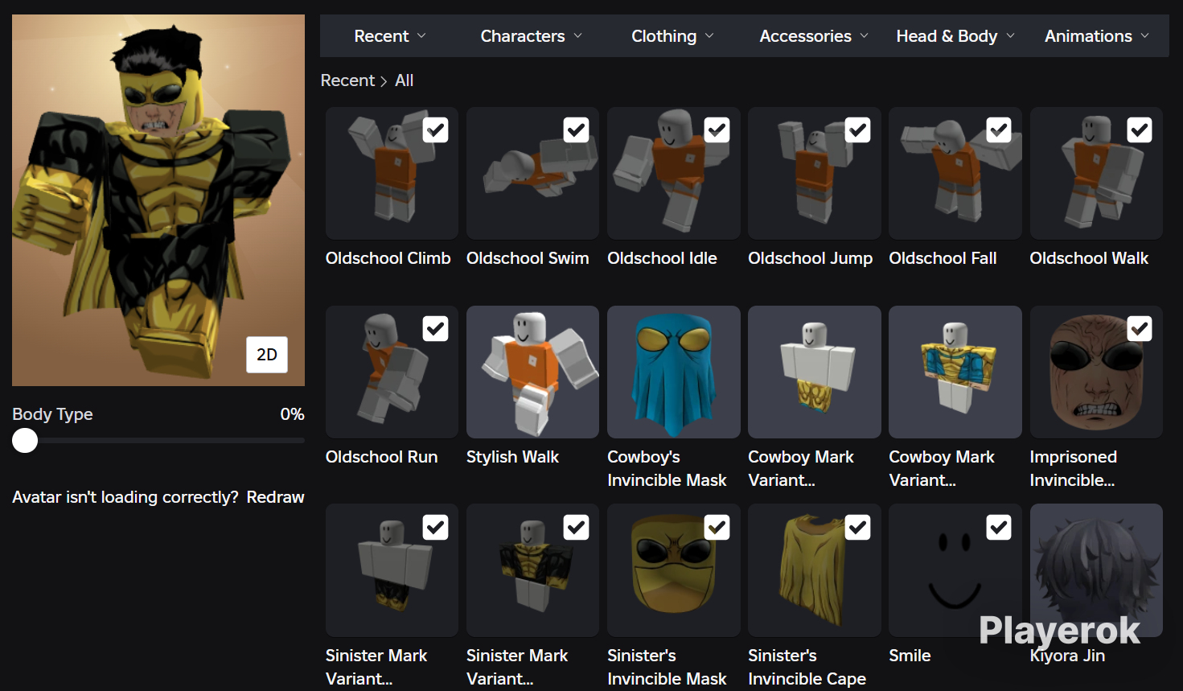Screen dimensions: 1183x691
Task: Click the Oldschool Run item name
Action: coord(382,457)
